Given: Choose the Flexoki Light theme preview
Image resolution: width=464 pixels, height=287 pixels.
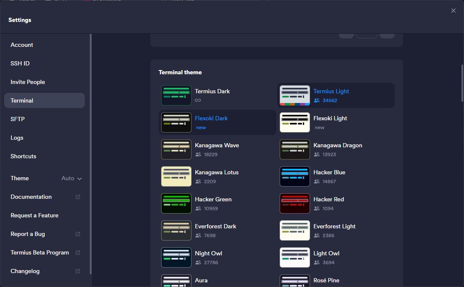Looking at the screenshot, I should [295, 122].
